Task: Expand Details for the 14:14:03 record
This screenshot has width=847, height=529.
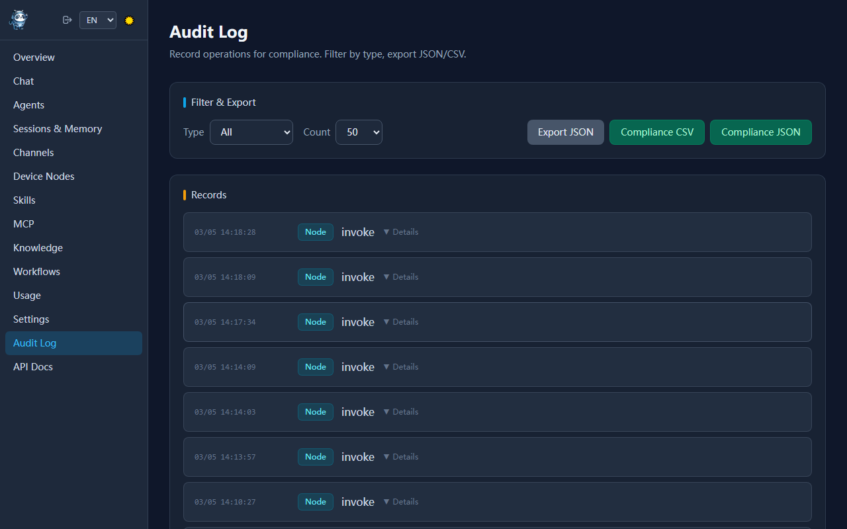Action: 401,412
